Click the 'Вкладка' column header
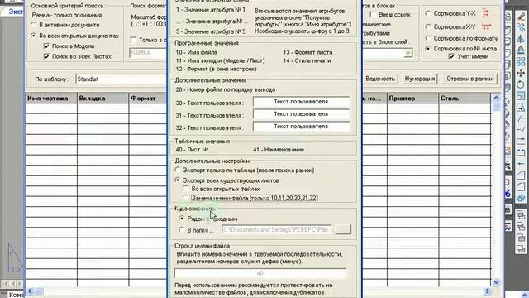 click(x=102, y=99)
